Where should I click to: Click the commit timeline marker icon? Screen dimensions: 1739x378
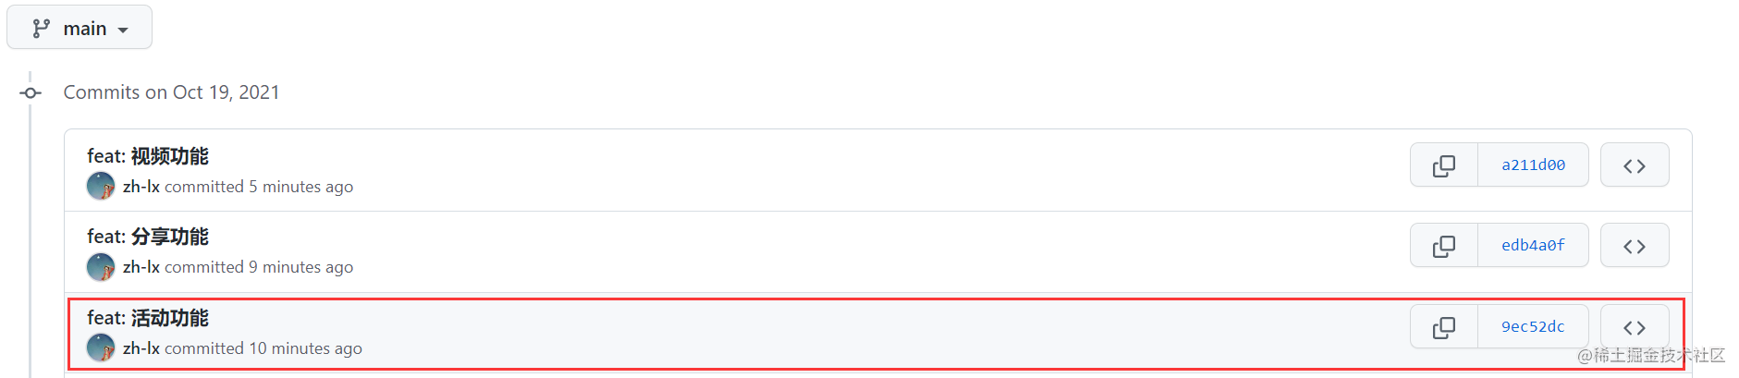click(31, 92)
